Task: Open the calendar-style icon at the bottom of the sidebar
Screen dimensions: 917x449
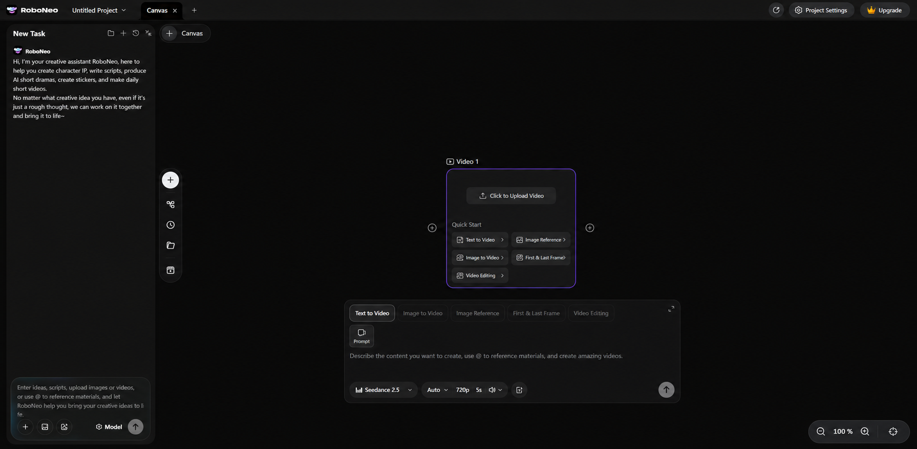Action: (x=170, y=270)
